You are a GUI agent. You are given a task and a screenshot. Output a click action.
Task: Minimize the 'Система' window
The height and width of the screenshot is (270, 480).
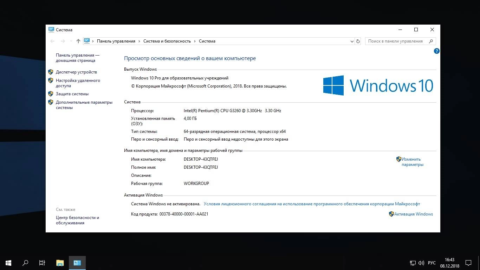400,30
